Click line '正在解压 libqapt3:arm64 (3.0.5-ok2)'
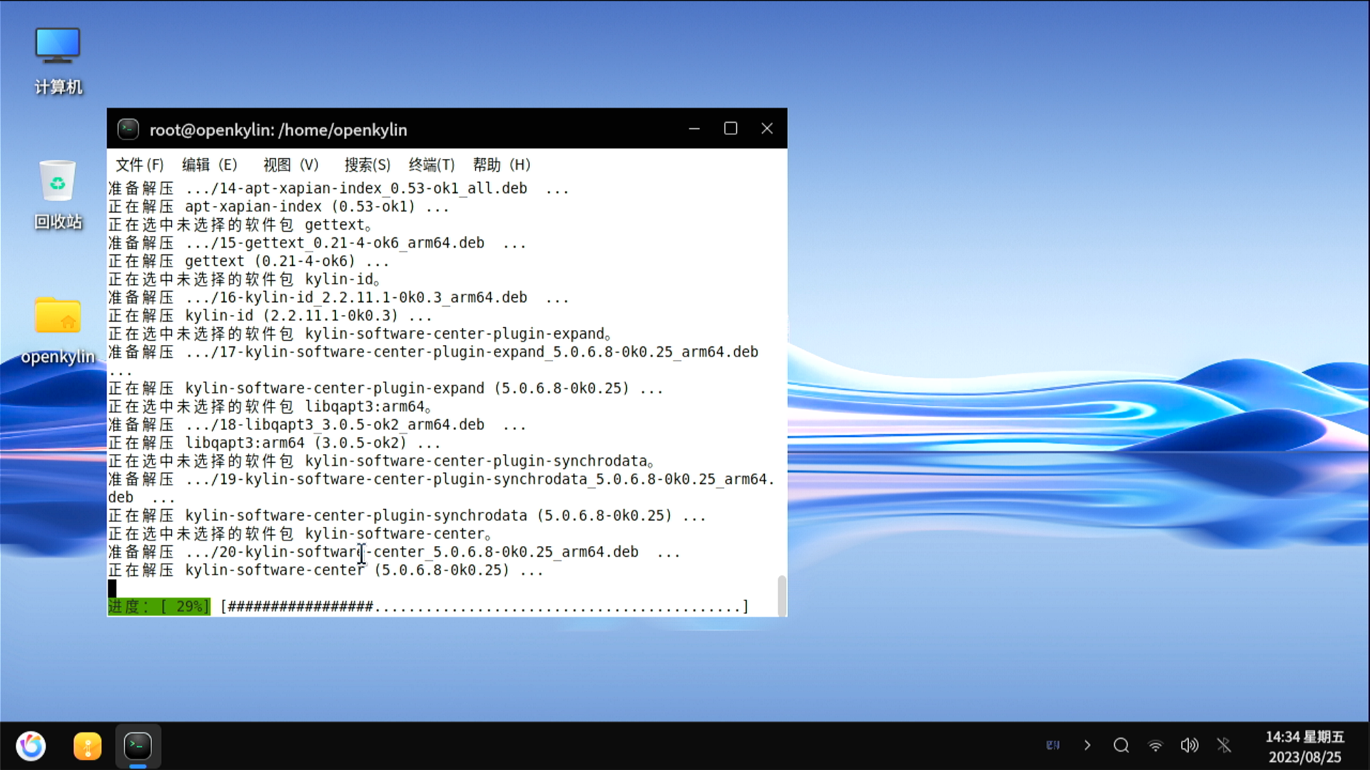The width and height of the screenshot is (1370, 770). pos(274,443)
